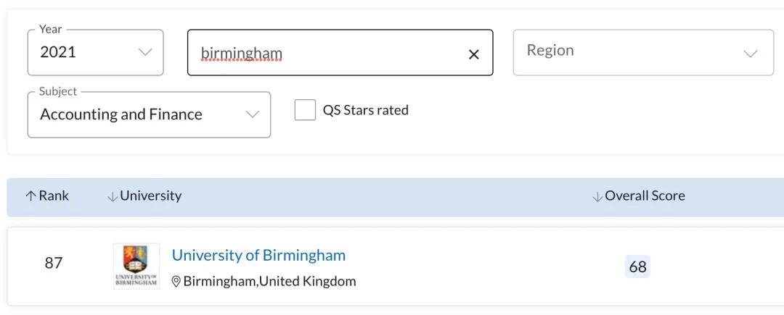Click the up arrow next to Rank

point(30,196)
